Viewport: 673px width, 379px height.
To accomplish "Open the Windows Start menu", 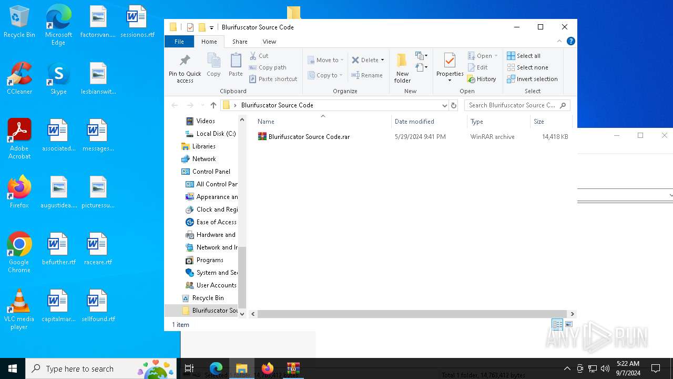I will tap(13, 368).
